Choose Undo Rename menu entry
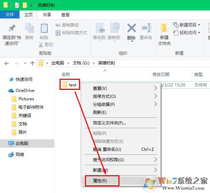 pos(120,149)
